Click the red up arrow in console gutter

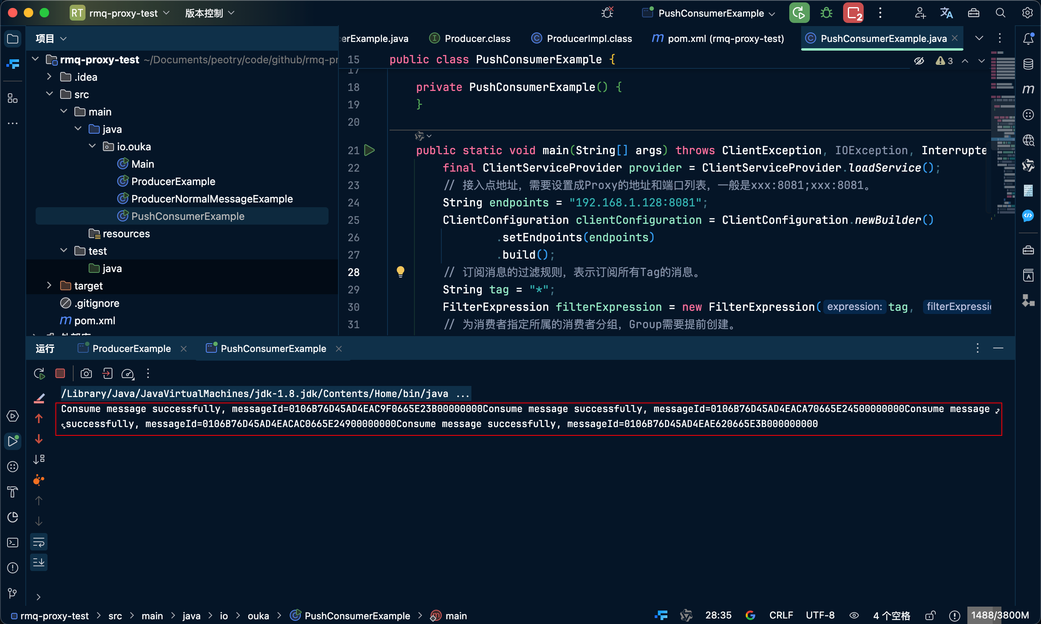[x=39, y=418]
